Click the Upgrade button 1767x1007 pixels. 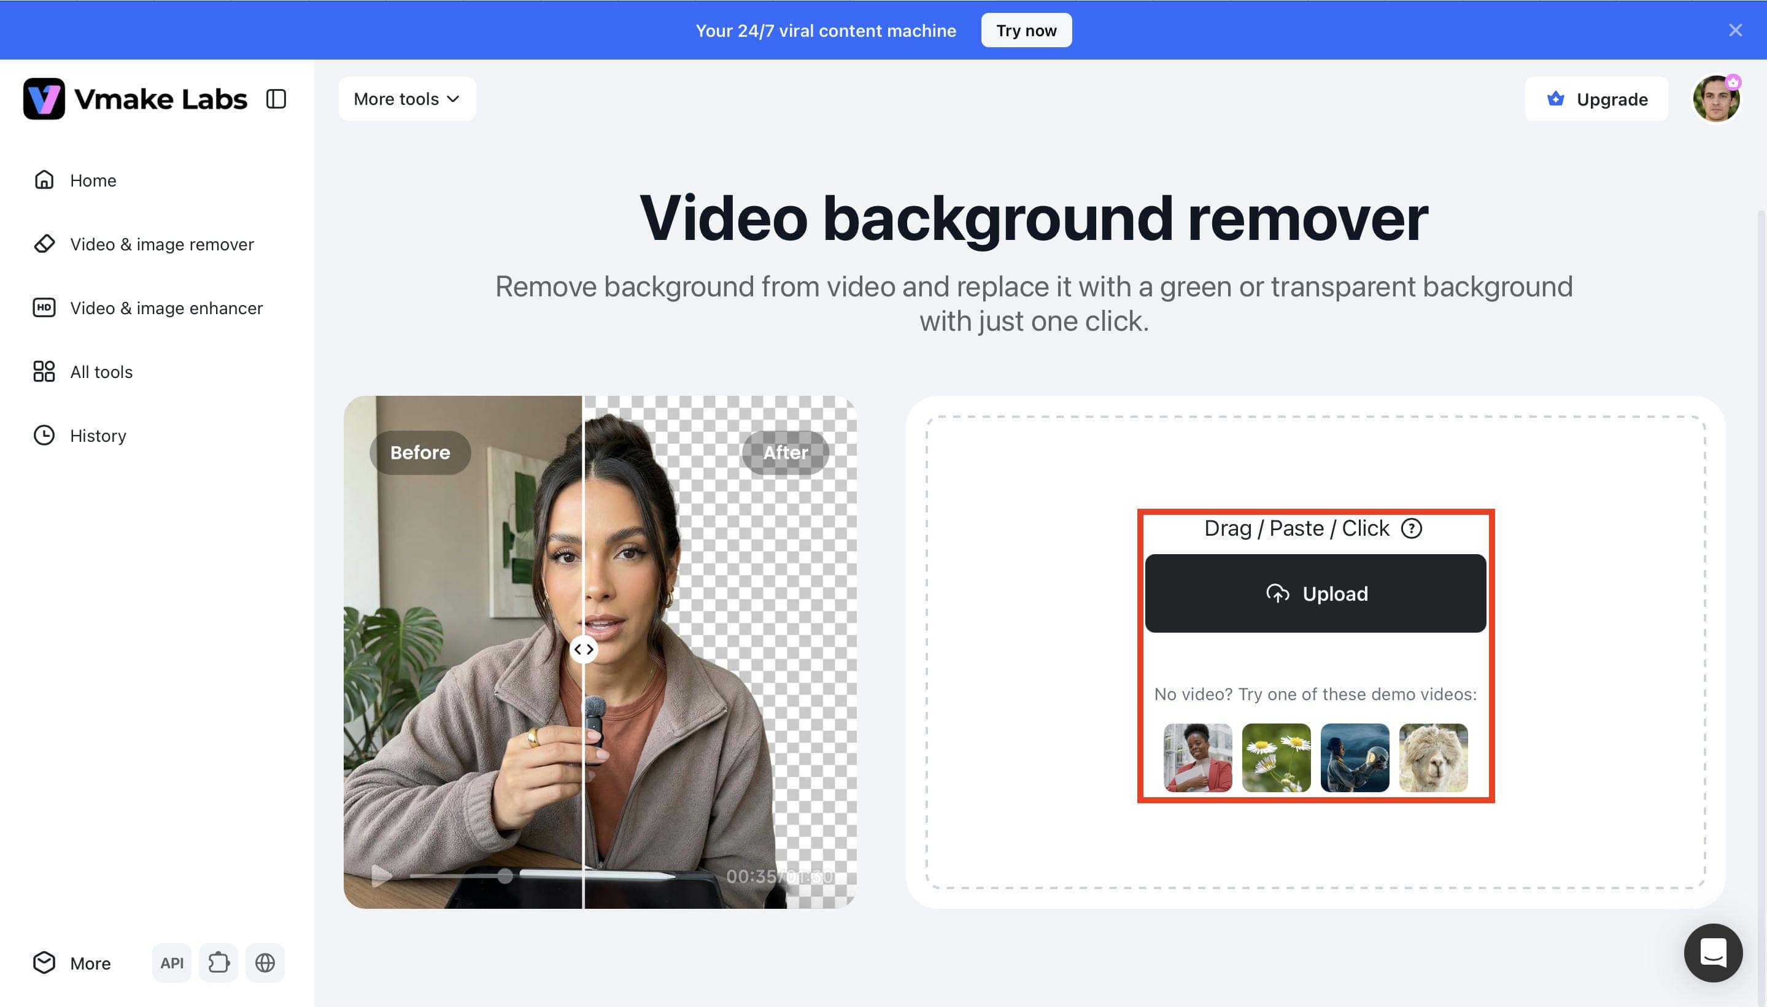[x=1596, y=99]
